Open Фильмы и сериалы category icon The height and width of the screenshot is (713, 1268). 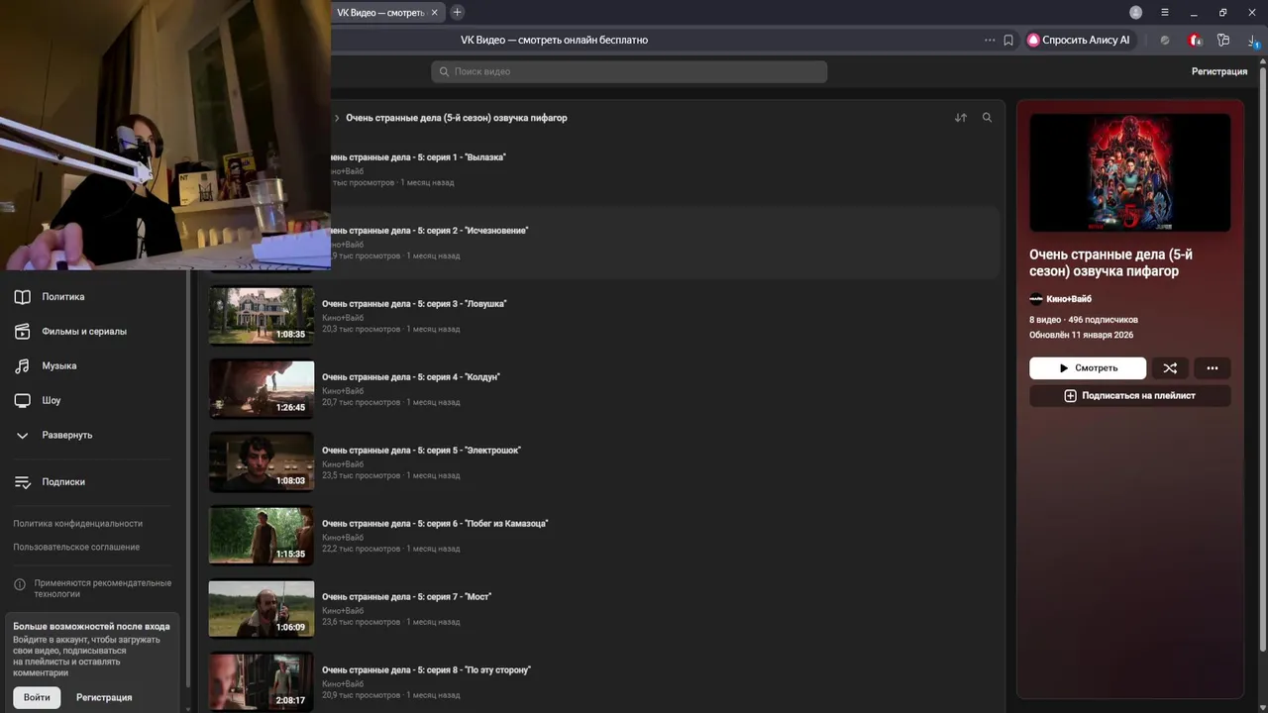pyautogui.click(x=22, y=332)
